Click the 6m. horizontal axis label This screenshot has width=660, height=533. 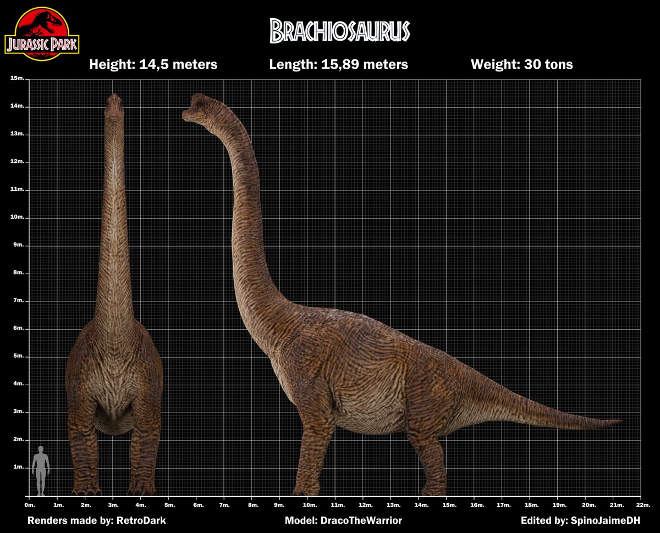(198, 504)
